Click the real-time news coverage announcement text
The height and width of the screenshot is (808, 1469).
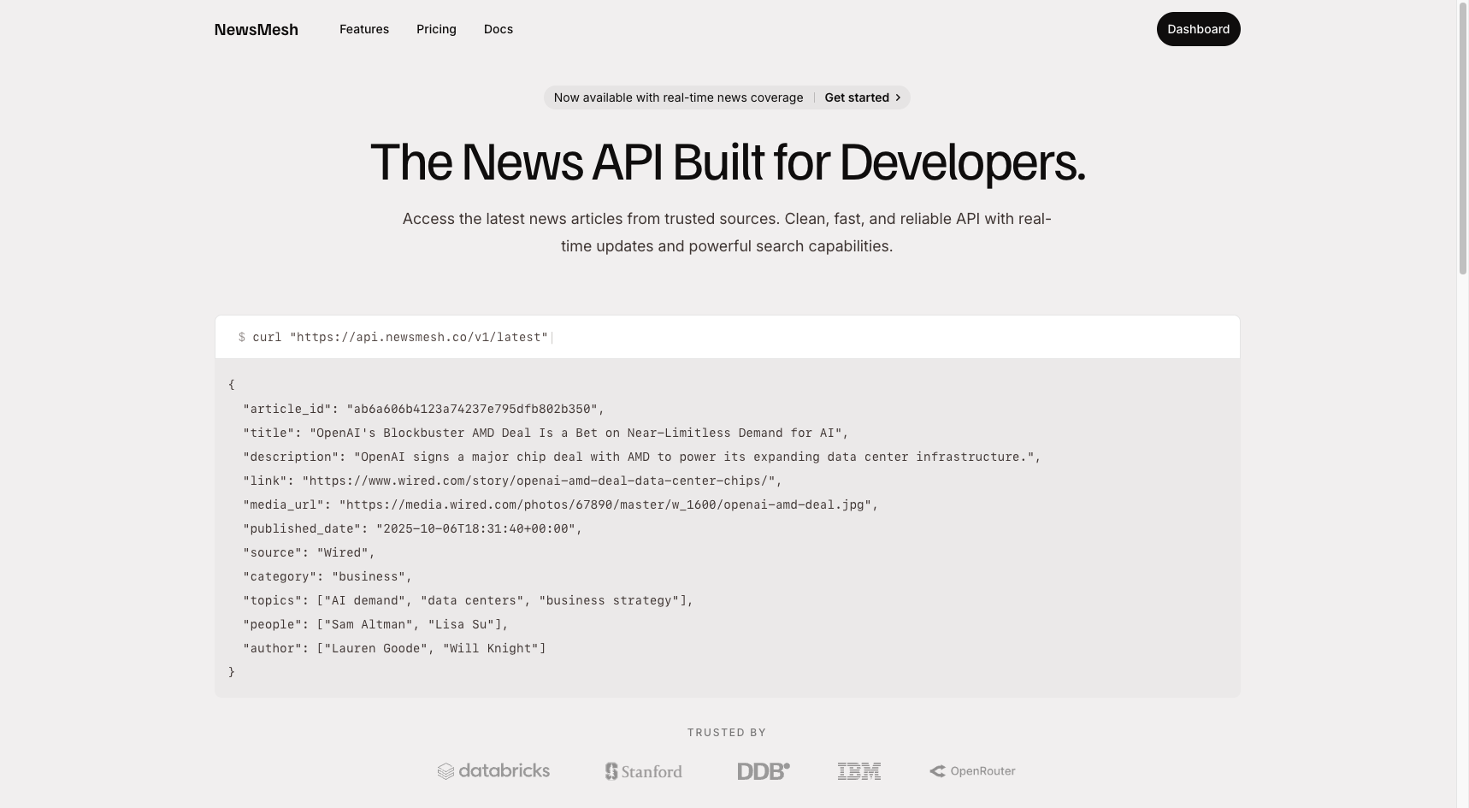coord(678,97)
